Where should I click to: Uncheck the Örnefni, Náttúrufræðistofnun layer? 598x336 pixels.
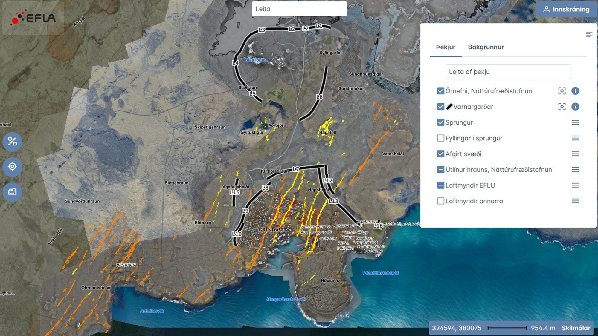point(440,91)
